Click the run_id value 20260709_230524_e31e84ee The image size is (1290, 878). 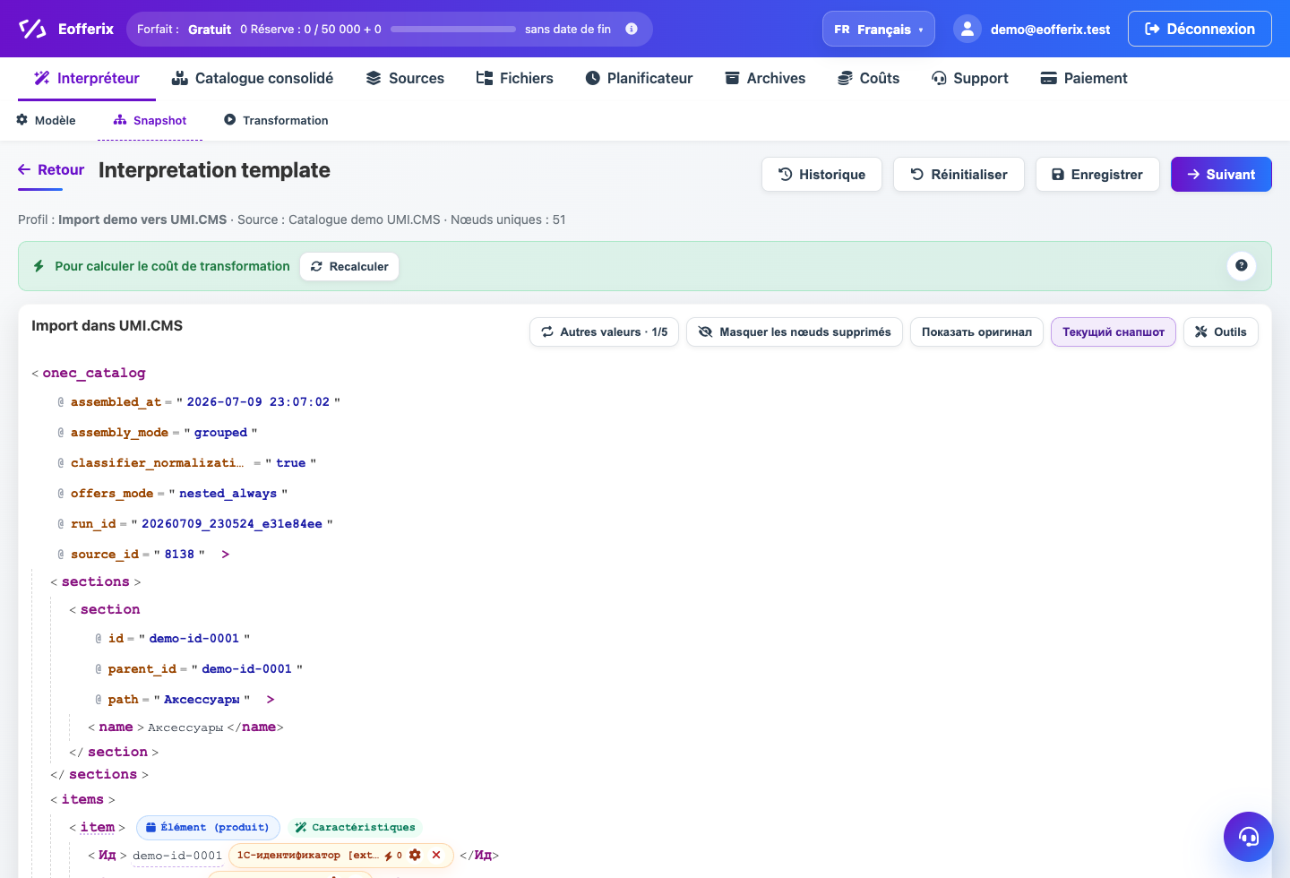232,524
